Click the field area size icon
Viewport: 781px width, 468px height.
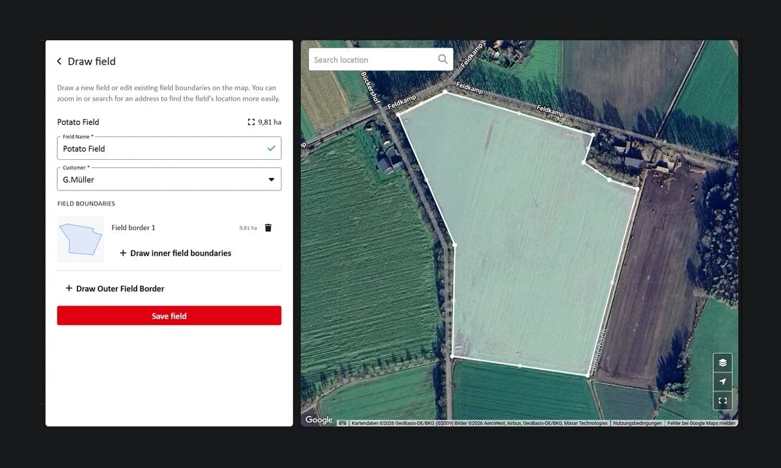coord(251,122)
